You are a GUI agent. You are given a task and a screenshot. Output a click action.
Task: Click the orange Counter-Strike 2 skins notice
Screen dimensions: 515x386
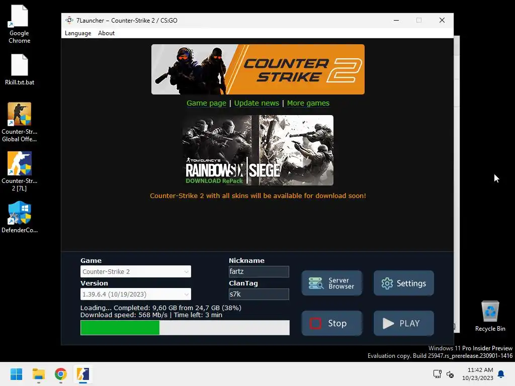click(x=258, y=196)
